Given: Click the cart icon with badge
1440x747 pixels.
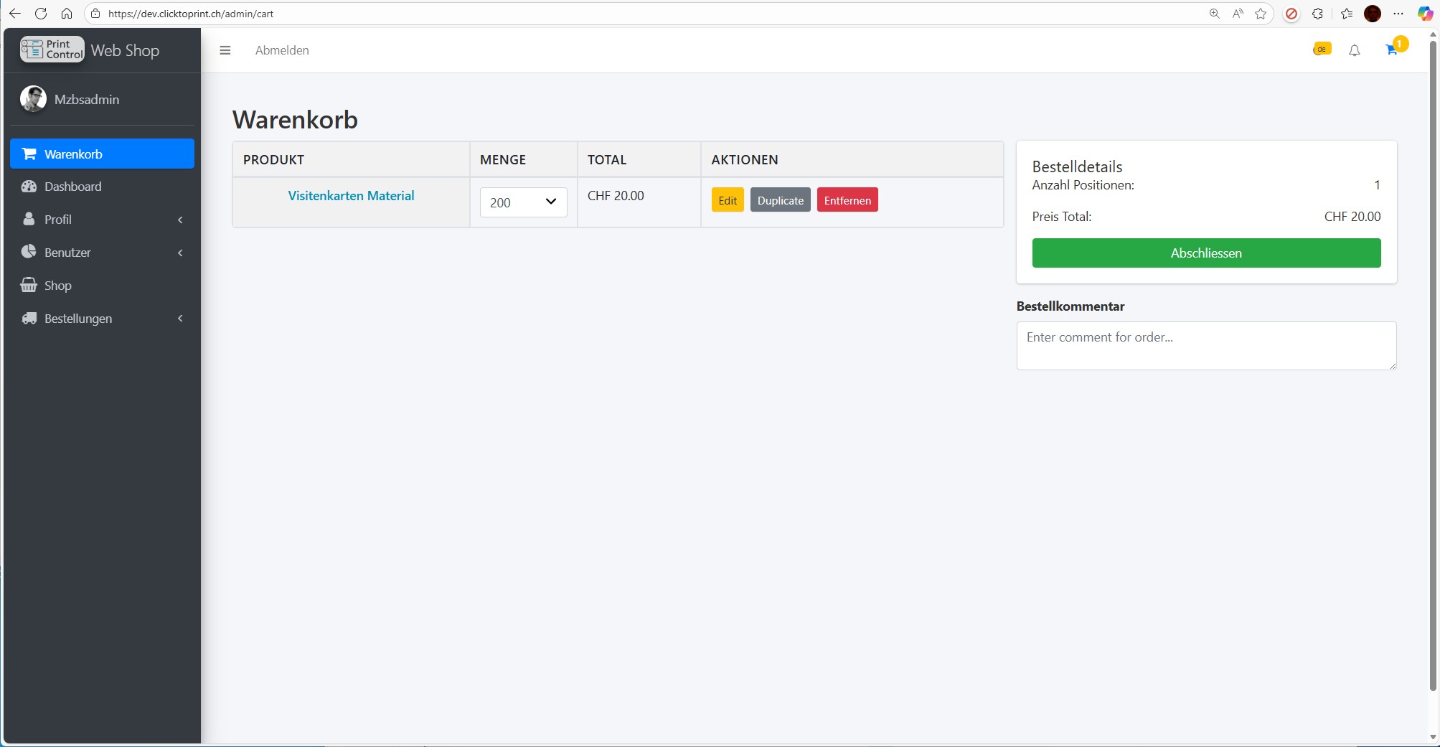Looking at the screenshot, I should [1392, 50].
